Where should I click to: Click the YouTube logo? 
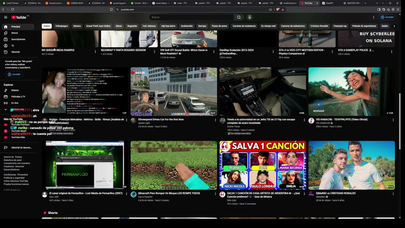coord(19,17)
